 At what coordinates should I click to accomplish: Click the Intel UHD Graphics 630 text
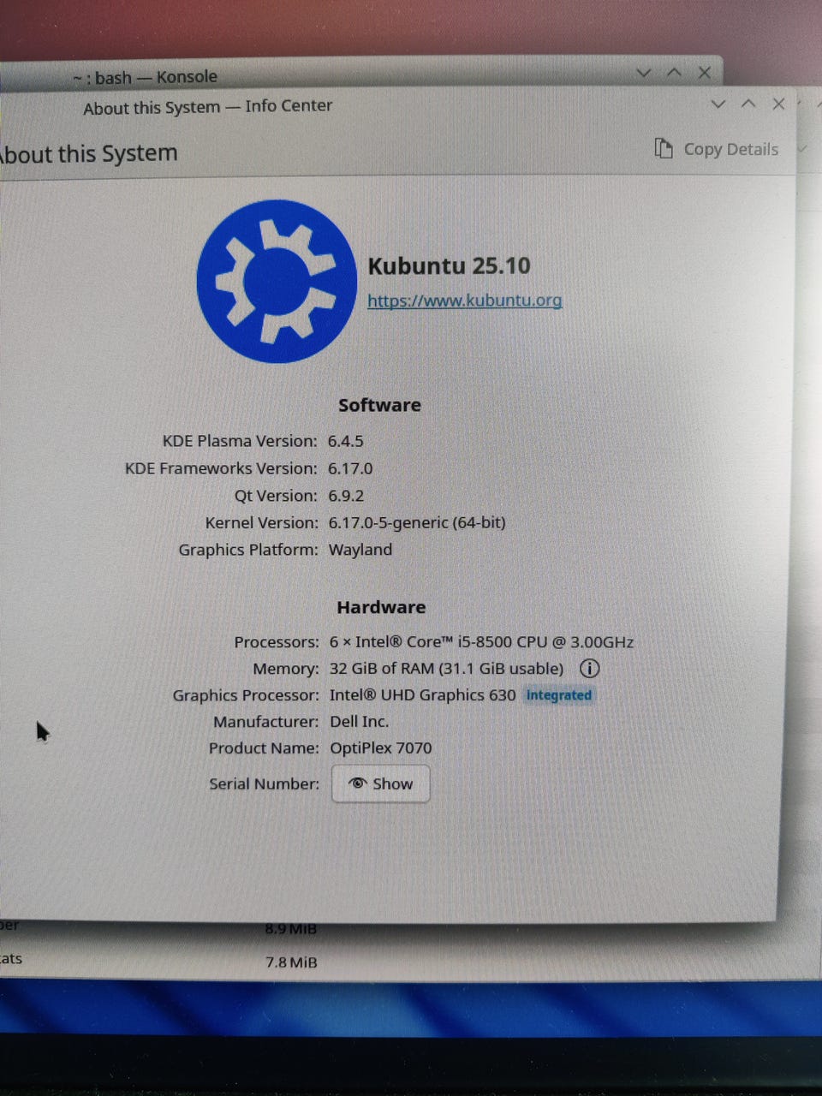pos(422,695)
